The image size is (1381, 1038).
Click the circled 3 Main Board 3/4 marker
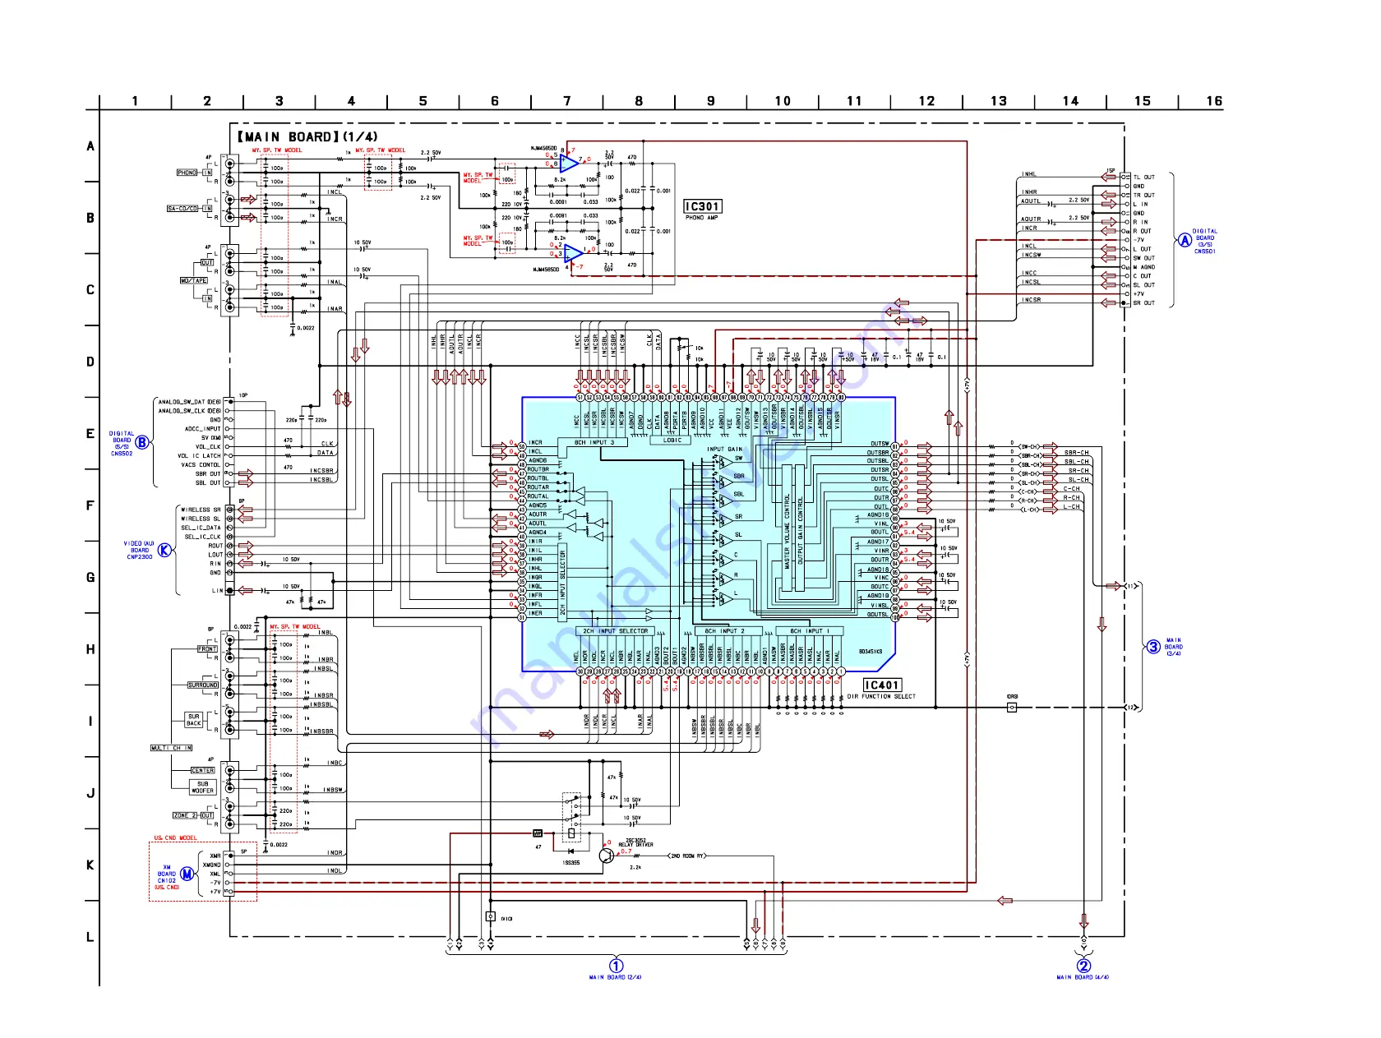pos(1153,647)
